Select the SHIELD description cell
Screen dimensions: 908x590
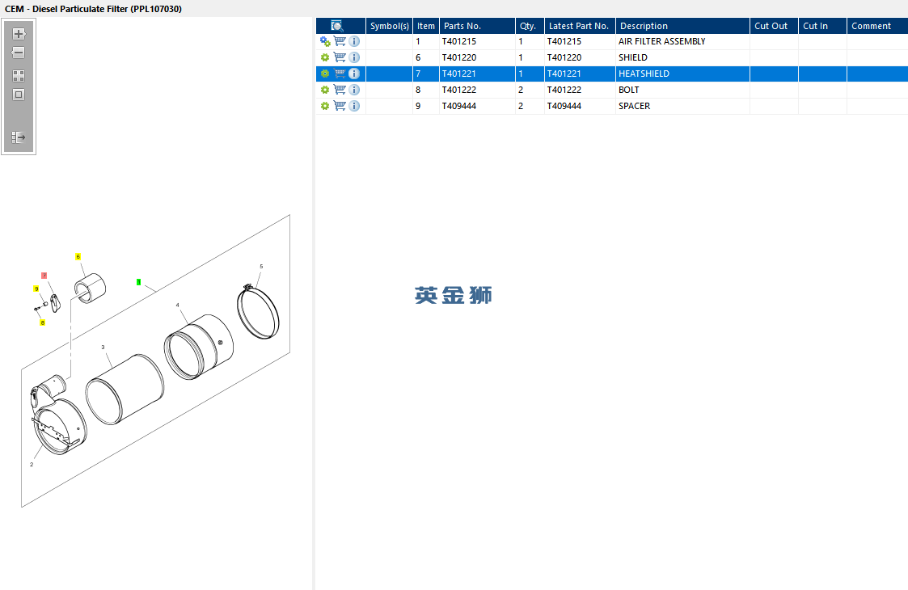(x=682, y=57)
